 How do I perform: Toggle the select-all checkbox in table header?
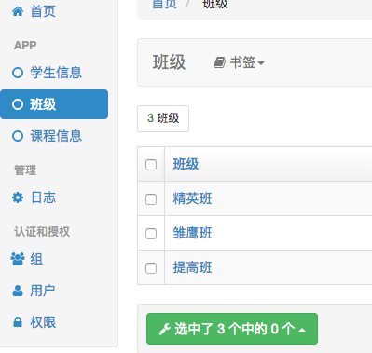click(x=151, y=165)
